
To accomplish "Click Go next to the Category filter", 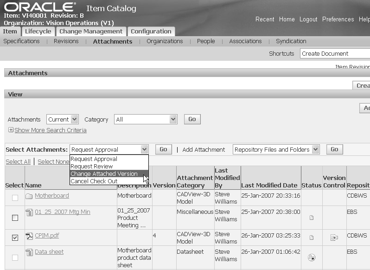I will [192, 119].
